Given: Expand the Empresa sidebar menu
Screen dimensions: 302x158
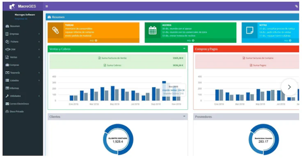Looking at the screenshot, I should tap(23, 34).
